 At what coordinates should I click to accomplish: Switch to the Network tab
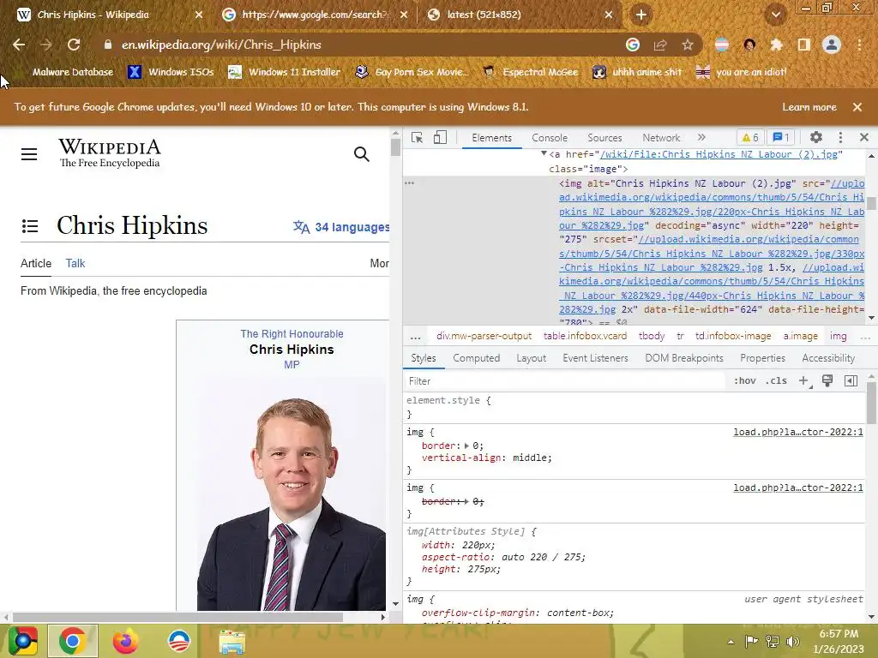click(661, 138)
